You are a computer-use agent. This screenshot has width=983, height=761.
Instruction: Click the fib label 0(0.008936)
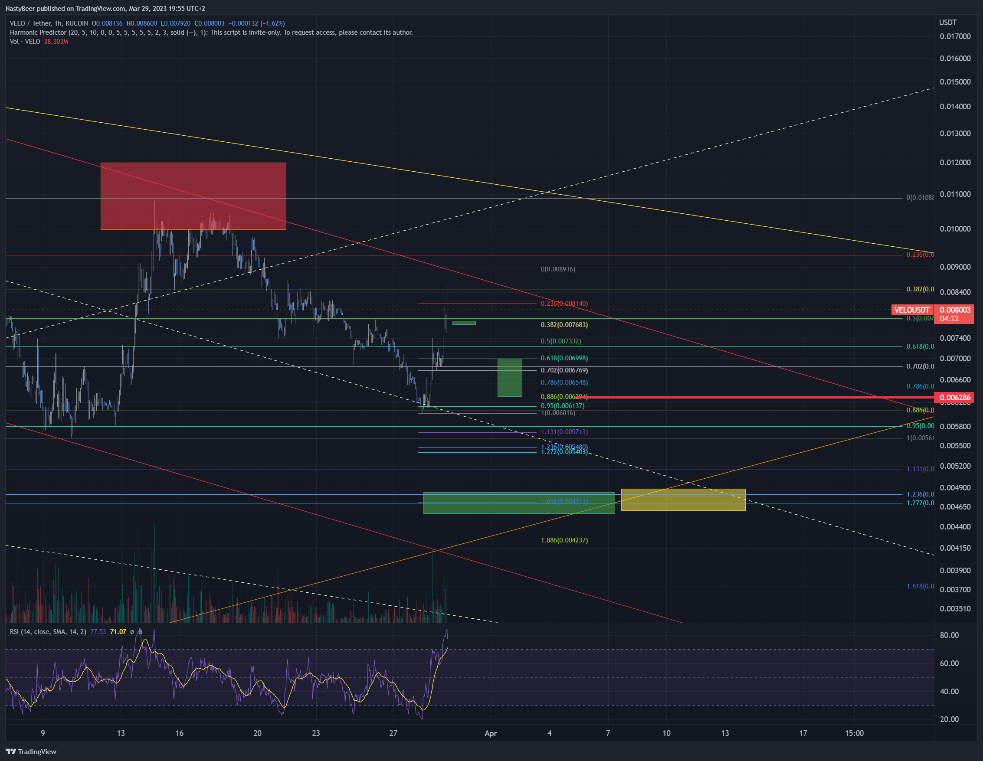pos(558,269)
